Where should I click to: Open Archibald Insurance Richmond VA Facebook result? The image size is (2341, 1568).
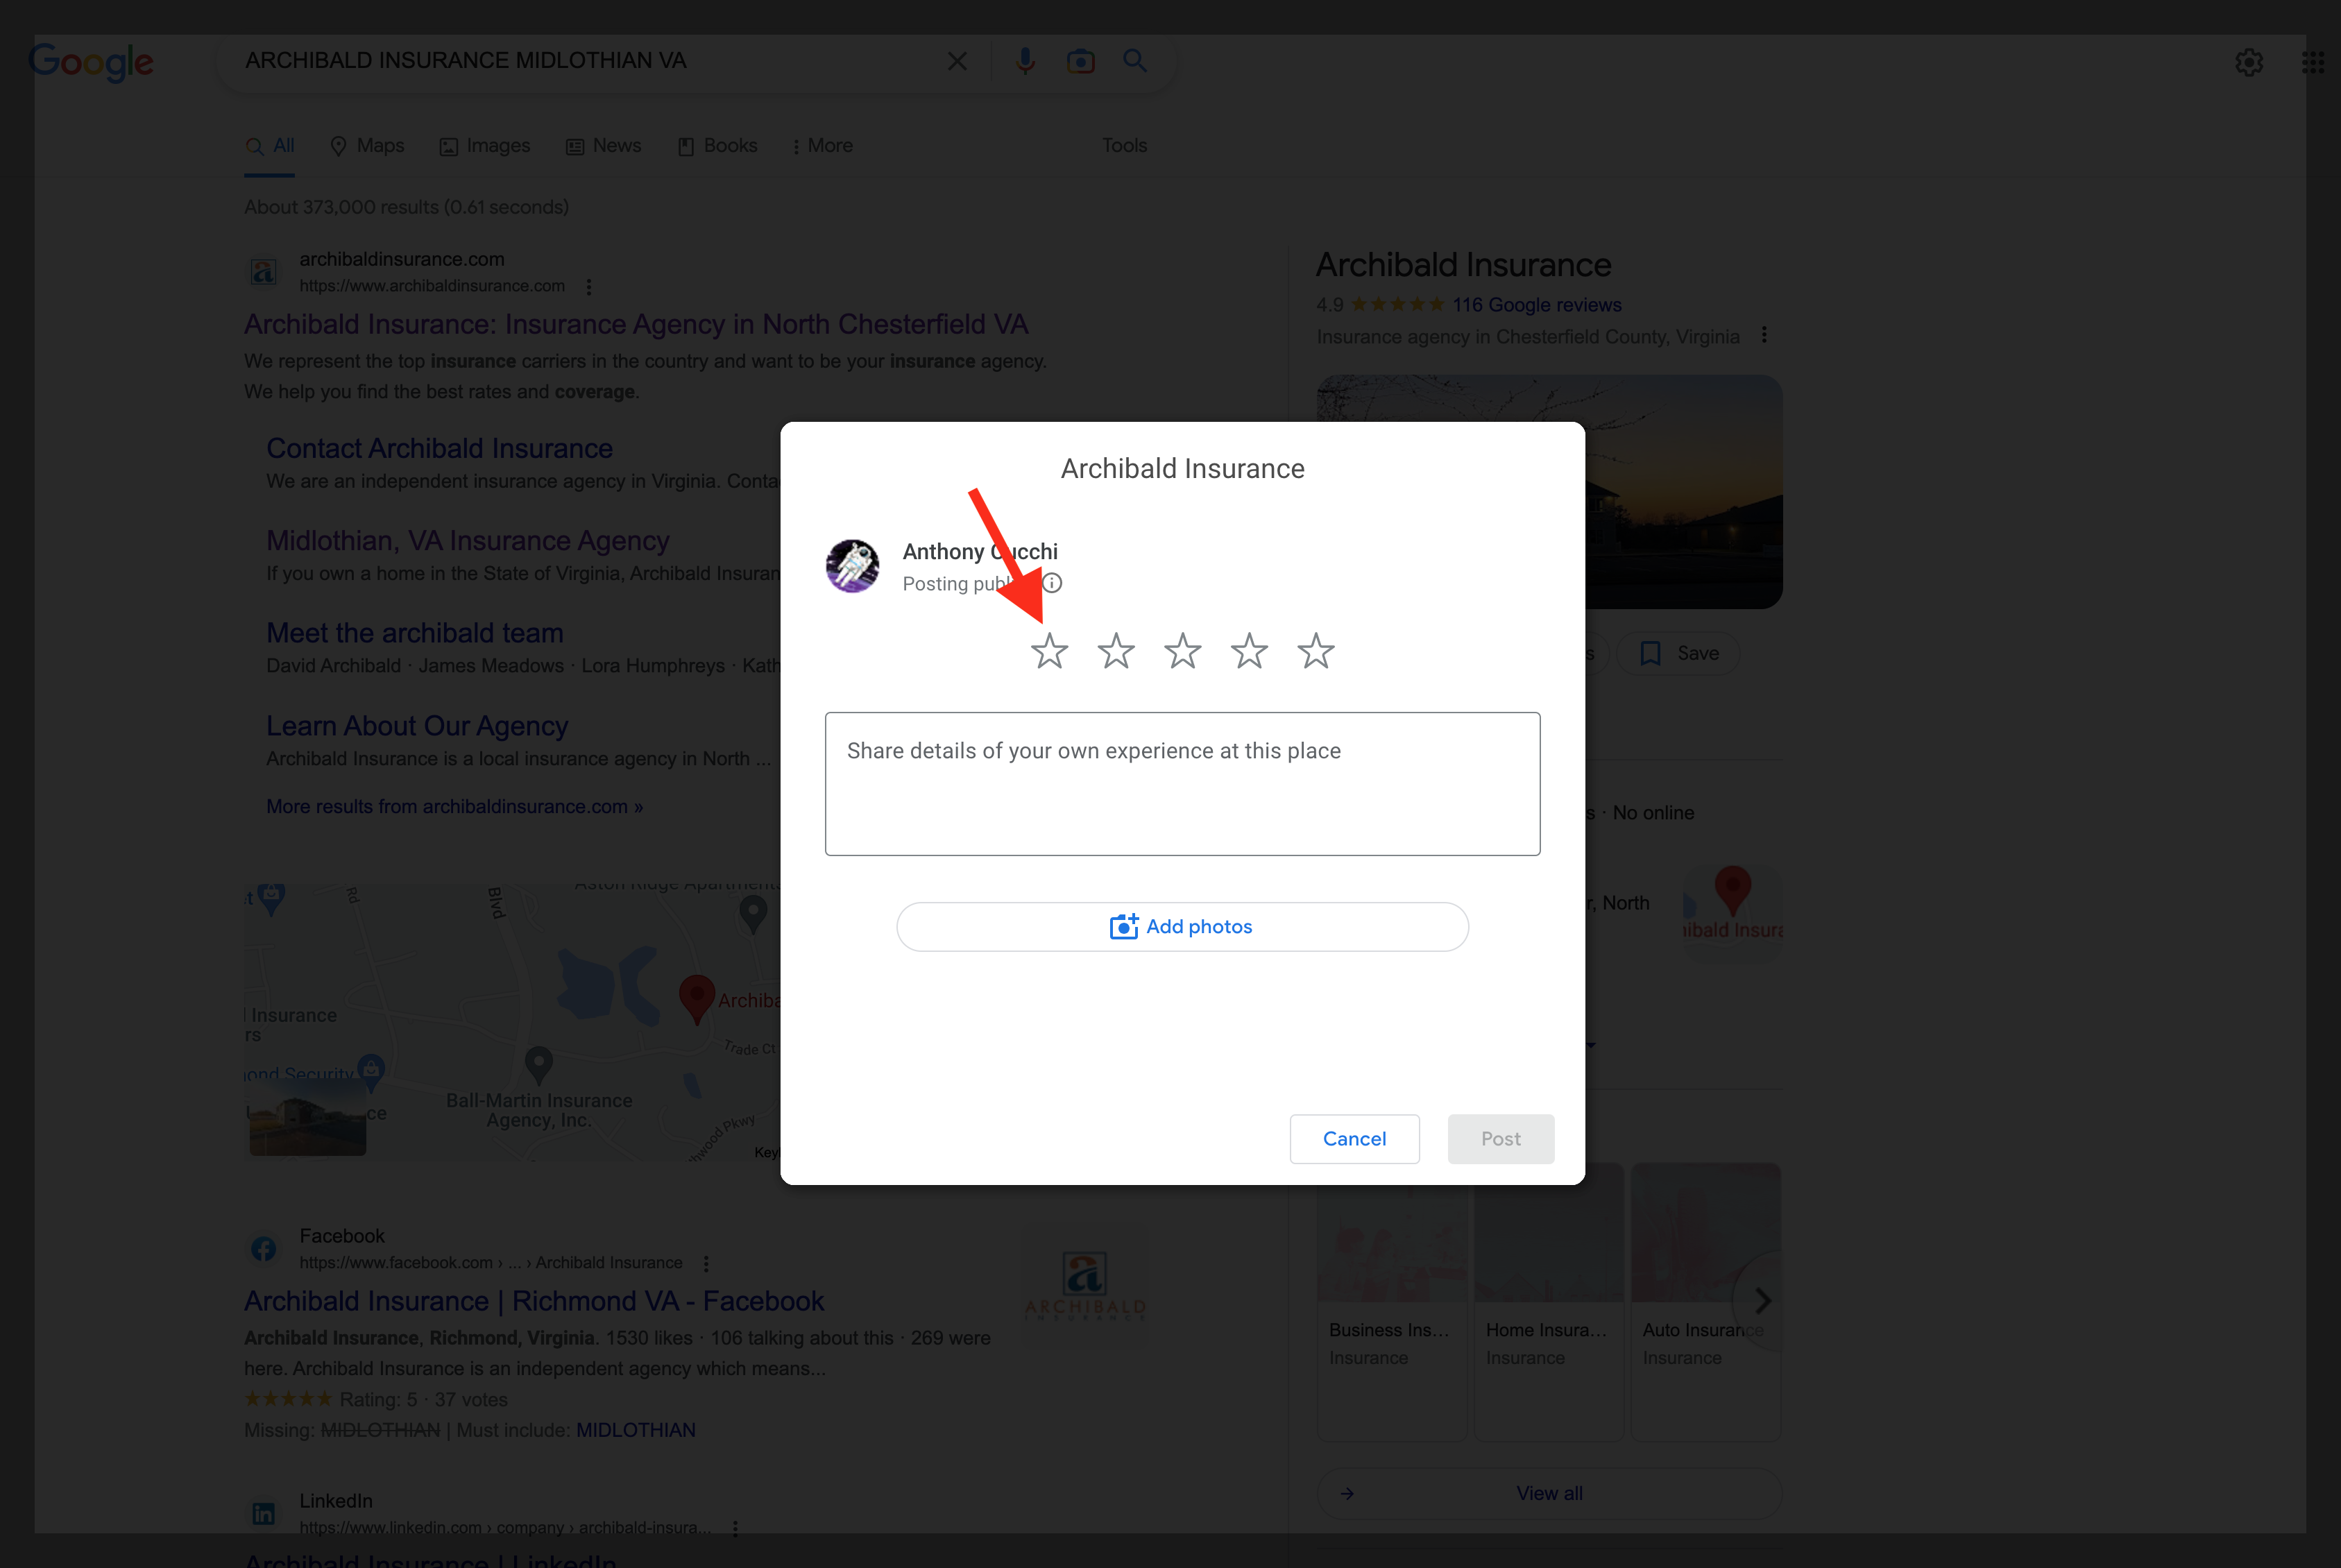534,1301
